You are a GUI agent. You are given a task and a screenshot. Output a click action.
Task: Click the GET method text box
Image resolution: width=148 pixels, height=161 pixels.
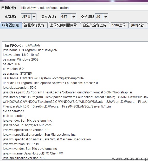pos(66,17)
